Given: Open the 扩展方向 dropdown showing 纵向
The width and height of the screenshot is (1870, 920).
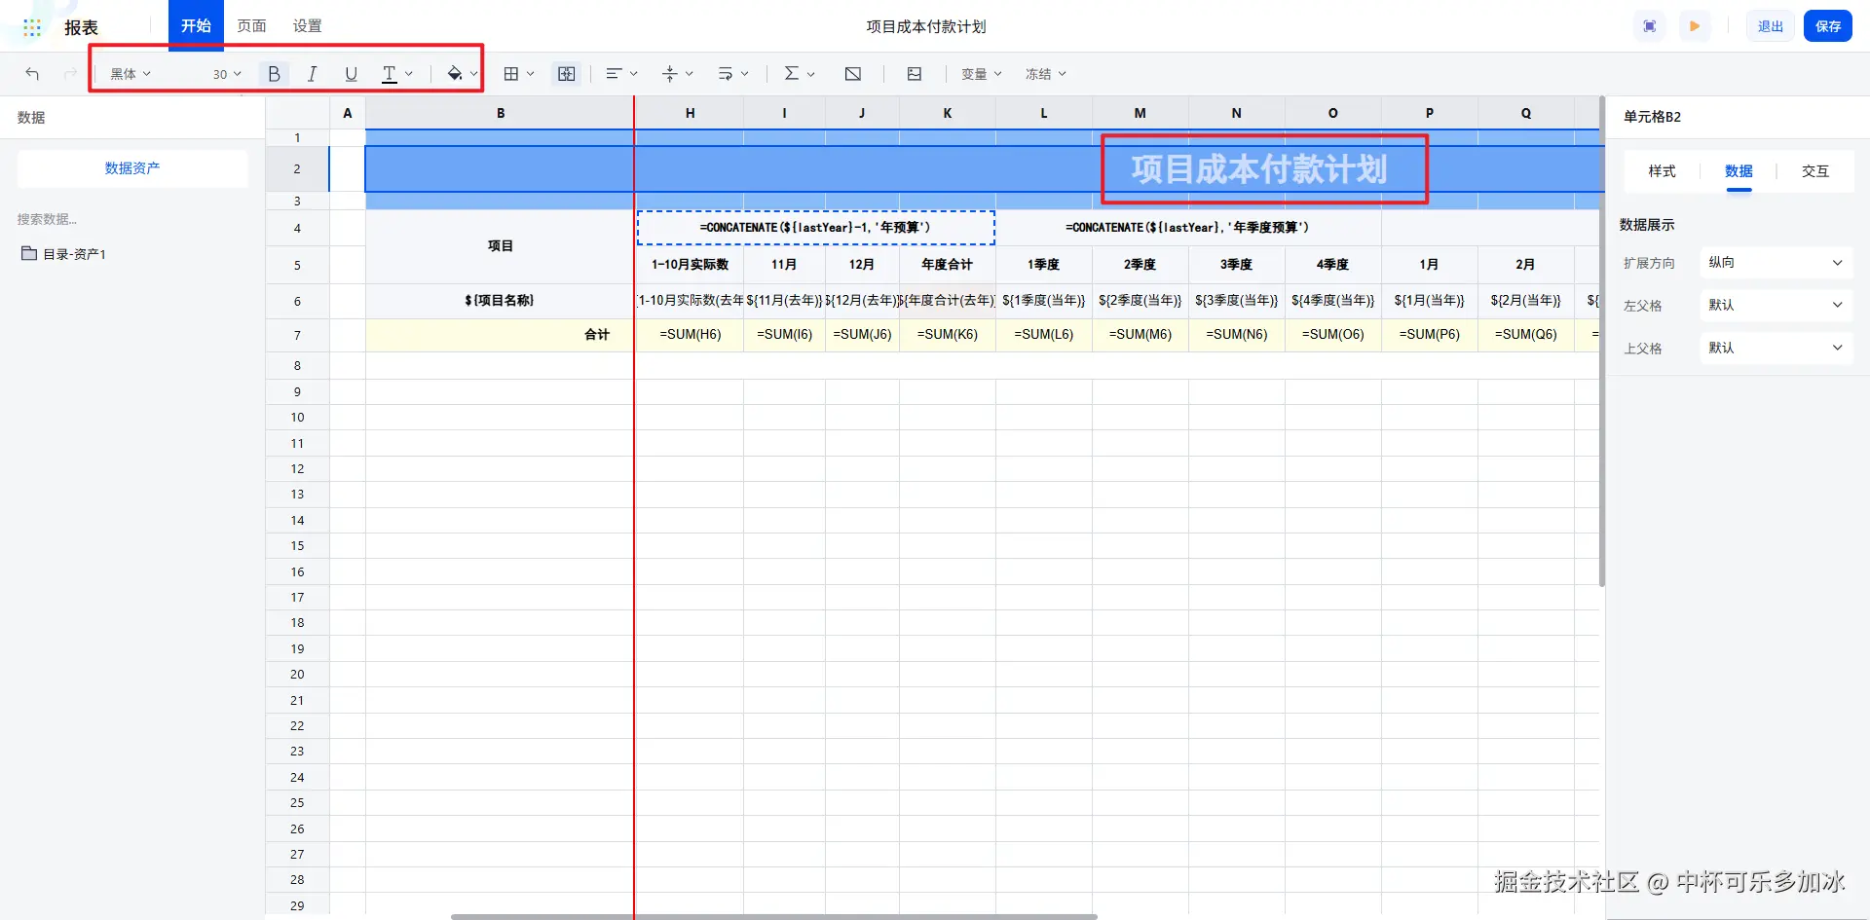Looking at the screenshot, I should point(1776,263).
